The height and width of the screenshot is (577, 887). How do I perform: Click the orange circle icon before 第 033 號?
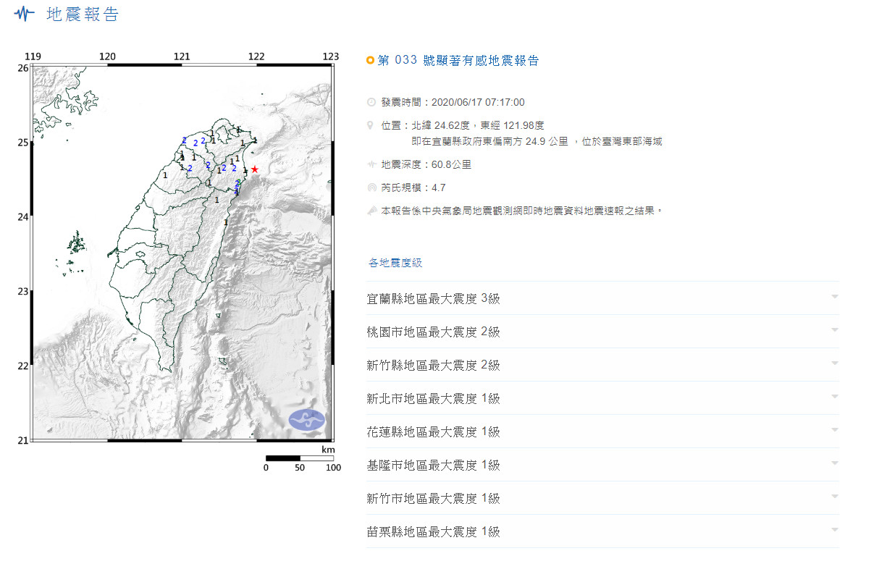click(x=371, y=61)
